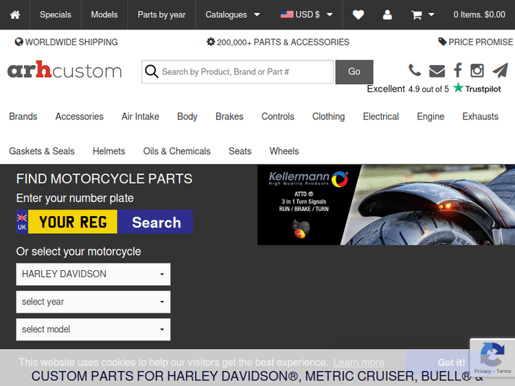The width and height of the screenshot is (515, 386).
Task: Click the magnifying glass search icon
Action: 152,71
